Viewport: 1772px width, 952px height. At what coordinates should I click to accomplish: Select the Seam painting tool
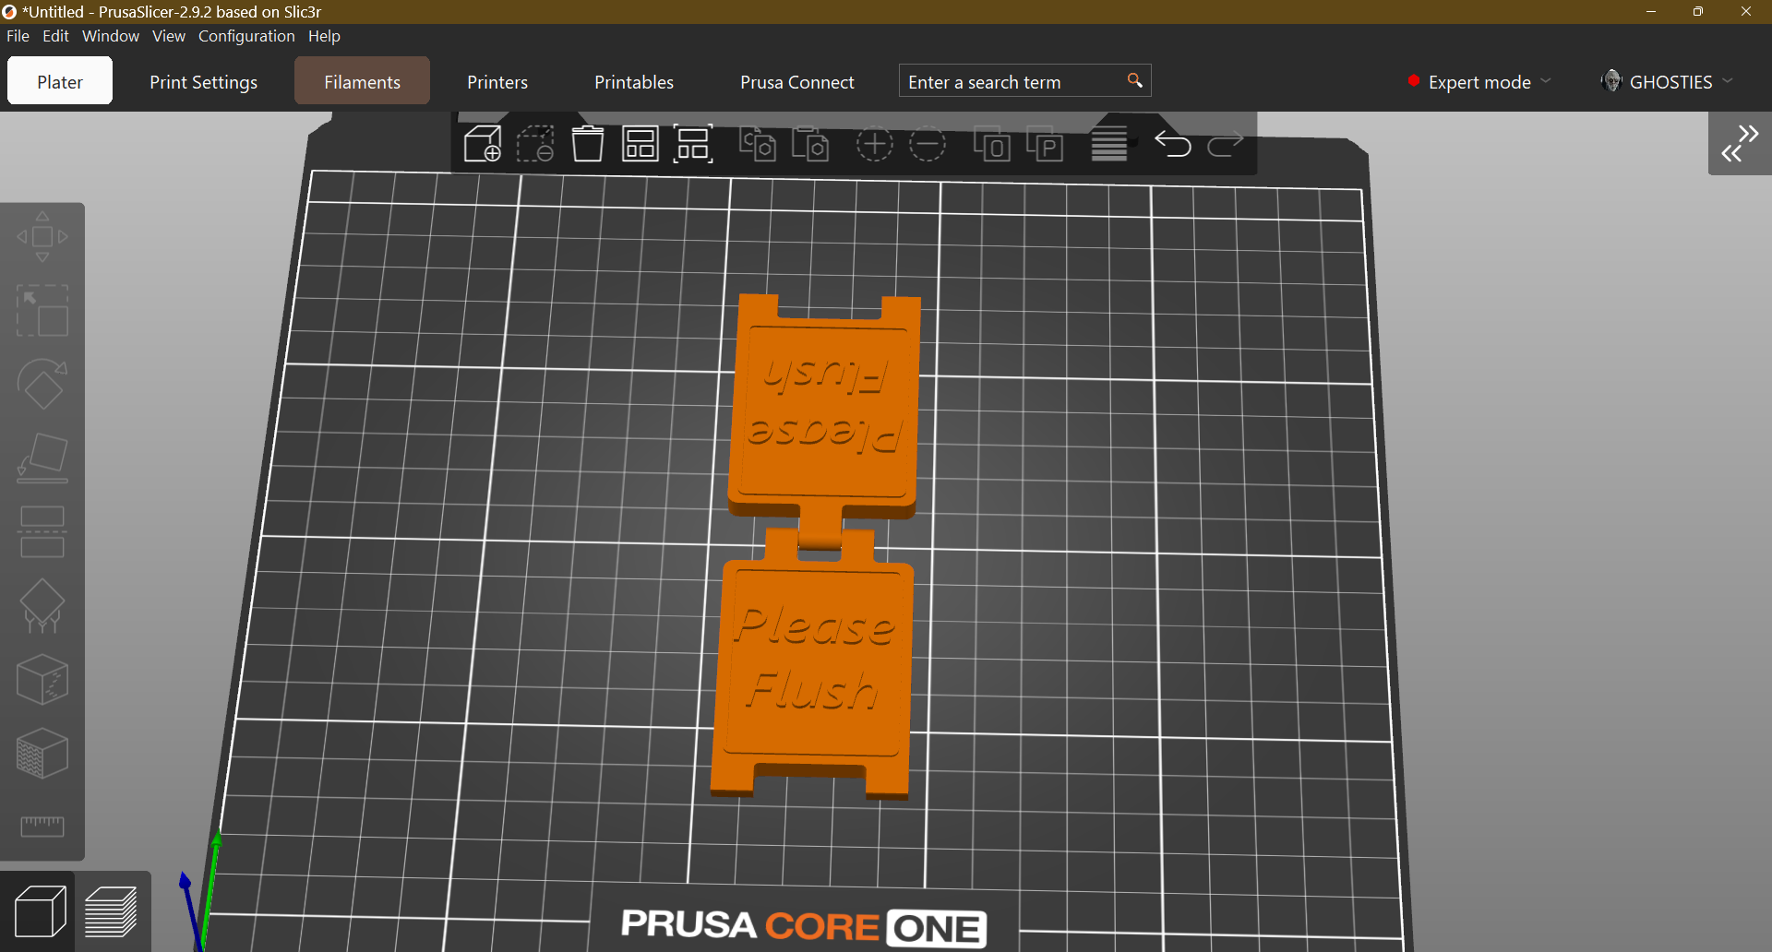point(42,680)
